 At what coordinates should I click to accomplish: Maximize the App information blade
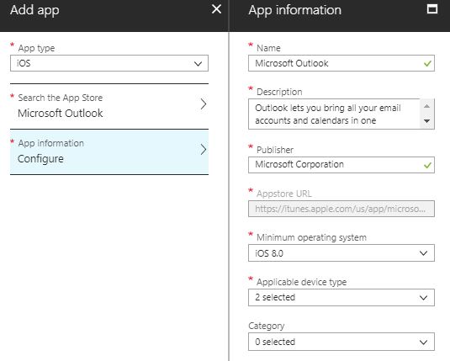432,9
